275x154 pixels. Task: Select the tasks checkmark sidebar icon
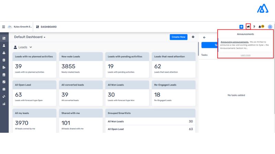pos(4,82)
